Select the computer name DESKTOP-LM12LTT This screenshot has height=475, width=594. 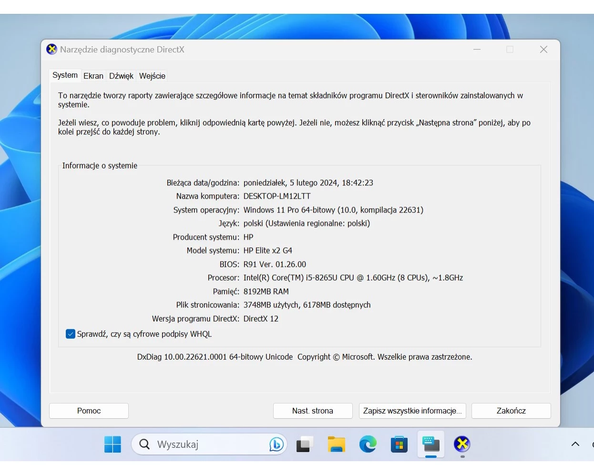[277, 196]
